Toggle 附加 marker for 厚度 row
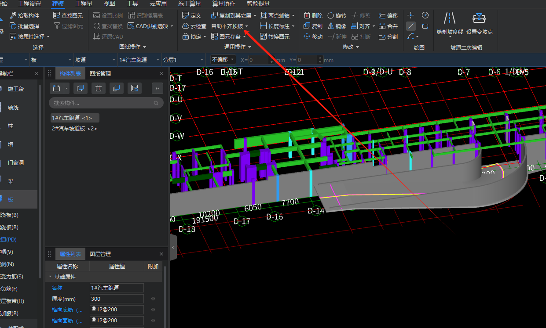Image resolution: width=546 pixels, height=328 pixels. (x=153, y=299)
